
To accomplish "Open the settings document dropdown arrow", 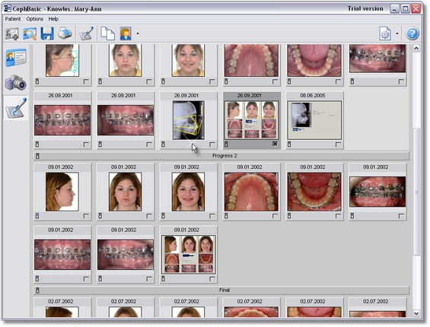I will [x=397, y=33].
